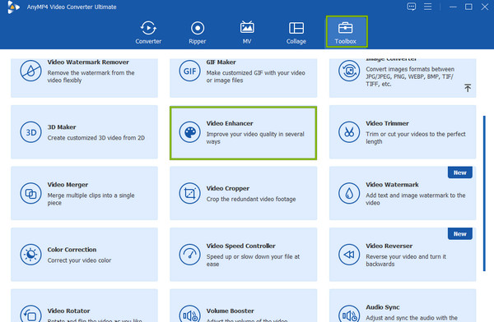Click the scroll-to-top arrow icon
Viewport: 494px width, 322px height.
468,88
